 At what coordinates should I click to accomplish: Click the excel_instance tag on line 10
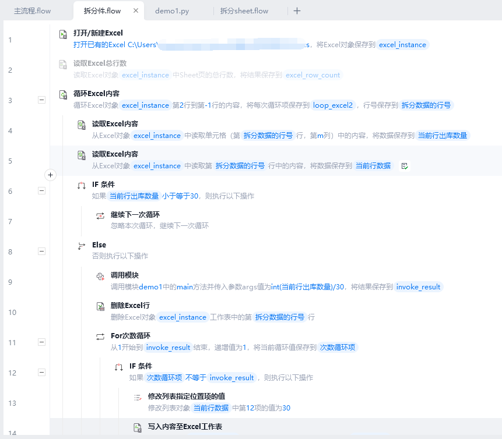click(183, 317)
